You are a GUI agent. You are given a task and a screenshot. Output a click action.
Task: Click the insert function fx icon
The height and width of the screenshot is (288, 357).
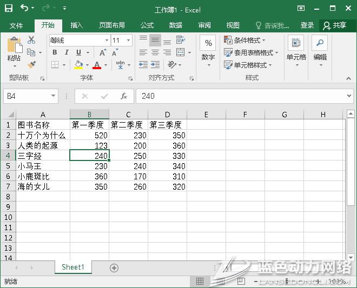pos(124,96)
